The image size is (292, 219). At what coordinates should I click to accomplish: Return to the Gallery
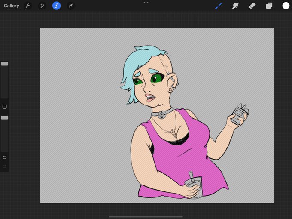pyautogui.click(x=11, y=6)
